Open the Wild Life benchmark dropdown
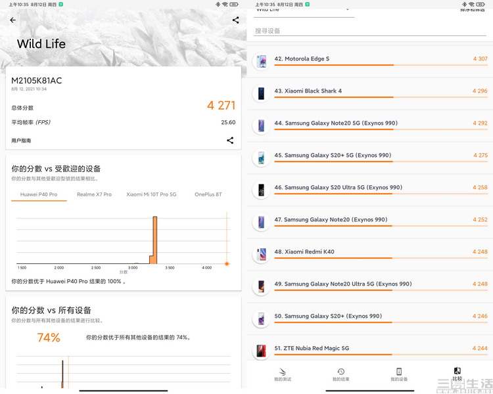The height and width of the screenshot is (394, 493). (304, 12)
